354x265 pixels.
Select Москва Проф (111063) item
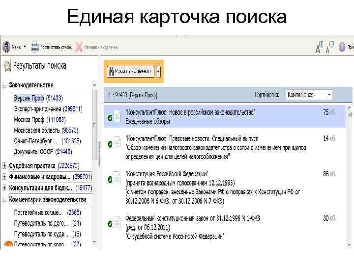click(40, 120)
